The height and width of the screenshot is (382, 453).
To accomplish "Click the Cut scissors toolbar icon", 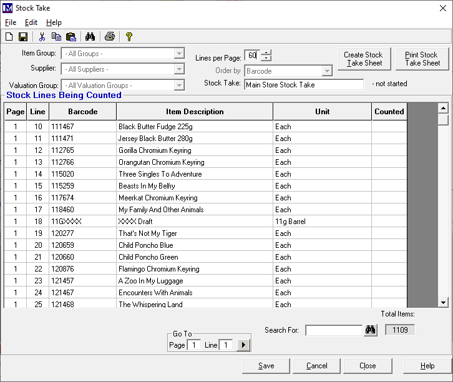I will (42, 37).
